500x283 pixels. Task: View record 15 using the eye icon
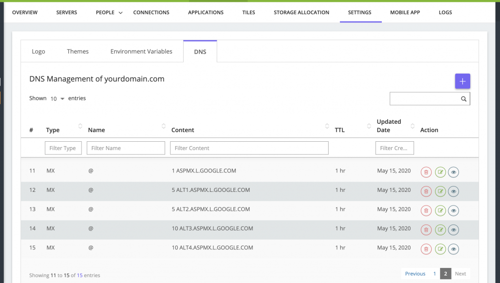pyautogui.click(x=454, y=249)
